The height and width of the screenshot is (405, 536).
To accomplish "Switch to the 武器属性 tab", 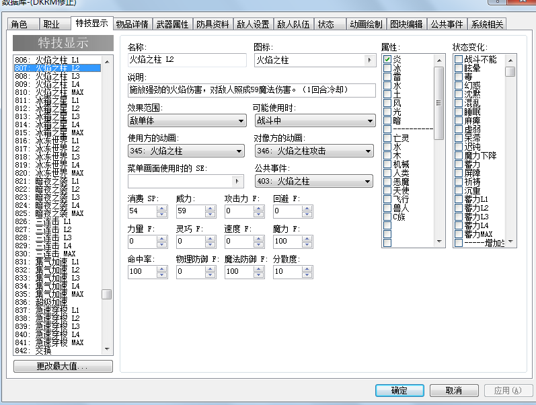I will click(173, 24).
